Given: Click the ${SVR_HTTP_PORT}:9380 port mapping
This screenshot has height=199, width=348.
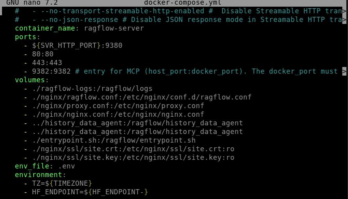Looking at the screenshot, I should 77,45.
